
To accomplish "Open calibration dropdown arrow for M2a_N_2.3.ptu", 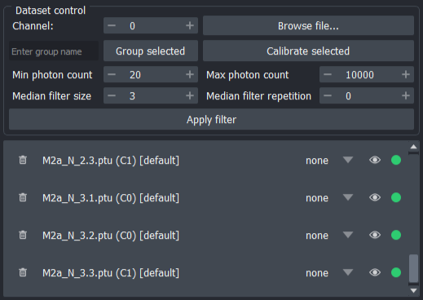I will [x=348, y=160].
